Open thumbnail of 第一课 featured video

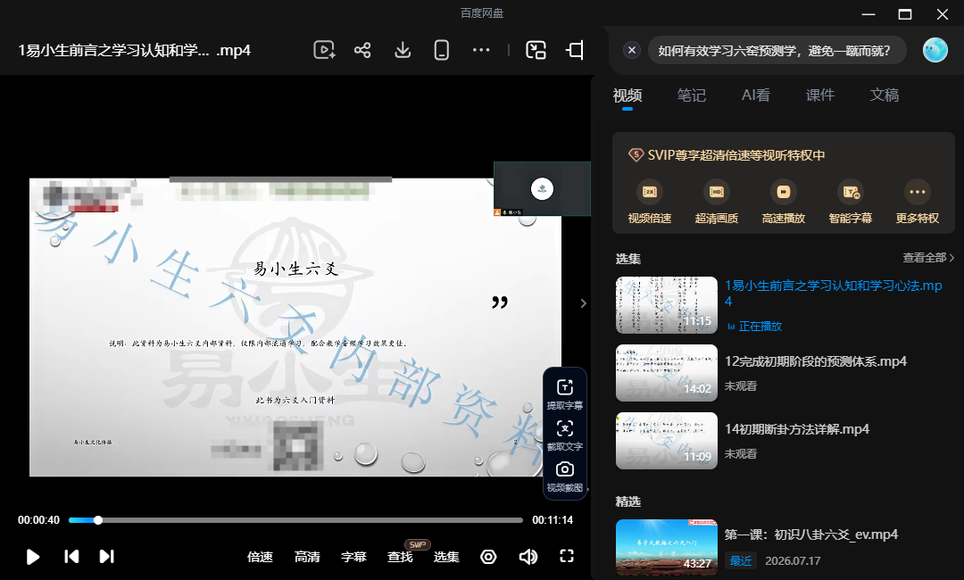click(x=667, y=547)
